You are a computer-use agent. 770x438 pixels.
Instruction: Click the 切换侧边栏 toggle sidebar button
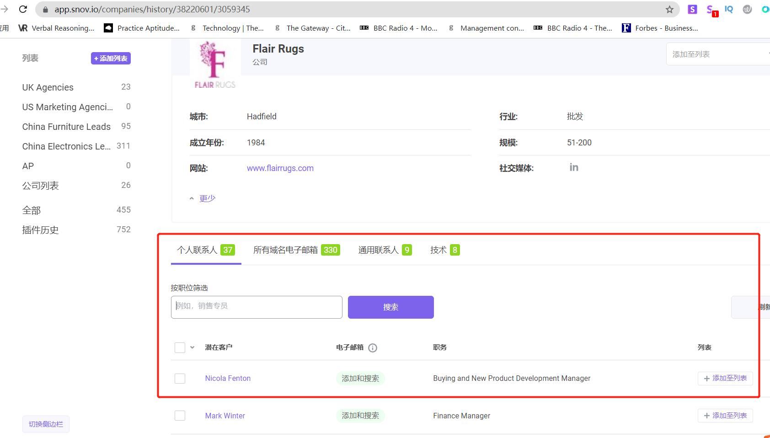click(x=46, y=424)
